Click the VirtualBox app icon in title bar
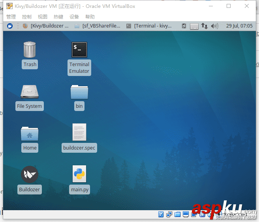Screen dimensions: 259x222 (x=9, y=6)
